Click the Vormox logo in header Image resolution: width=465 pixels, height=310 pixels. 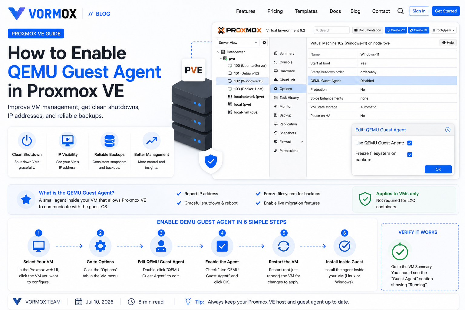pyautogui.click(x=42, y=14)
